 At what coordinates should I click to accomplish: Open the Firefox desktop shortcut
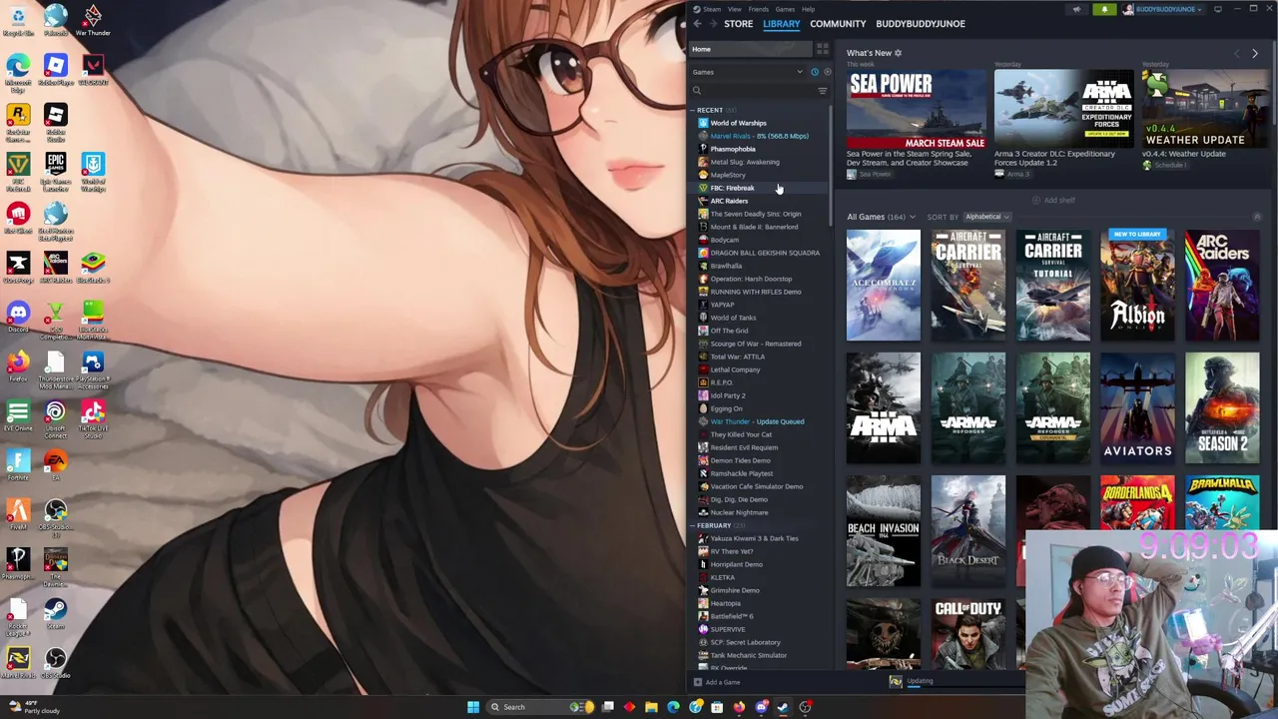pos(18,366)
